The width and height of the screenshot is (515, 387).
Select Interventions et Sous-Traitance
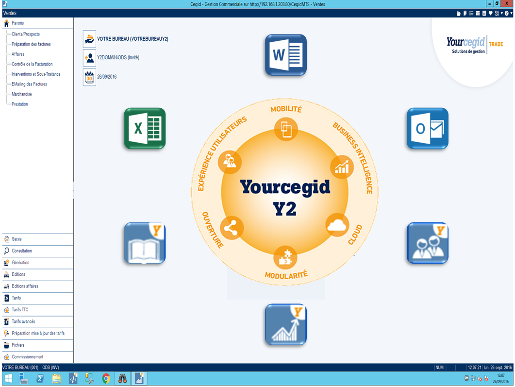click(x=36, y=74)
